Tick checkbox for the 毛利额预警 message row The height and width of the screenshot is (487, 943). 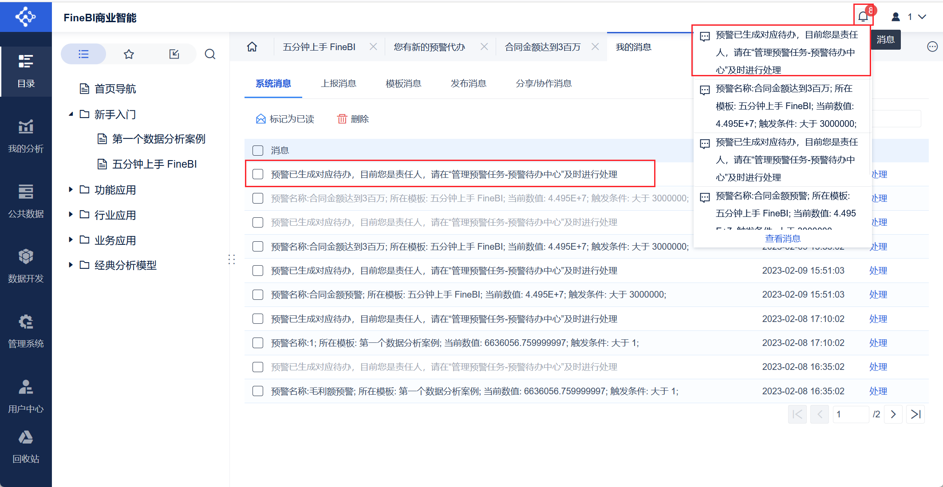pyautogui.click(x=258, y=391)
